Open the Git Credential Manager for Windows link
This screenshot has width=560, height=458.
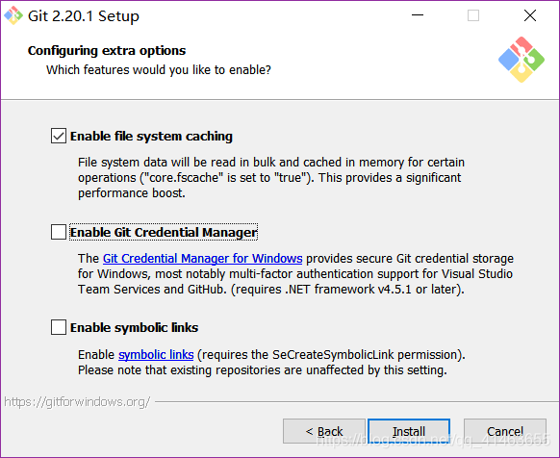click(202, 258)
